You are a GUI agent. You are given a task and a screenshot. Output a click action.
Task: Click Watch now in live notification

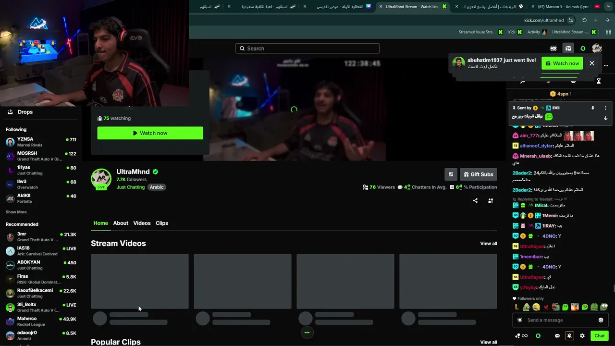562,63
